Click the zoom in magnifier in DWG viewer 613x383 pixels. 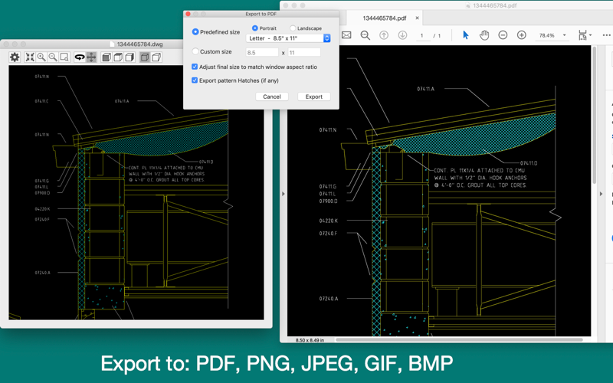pyautogui.click(x=41, y=57)
